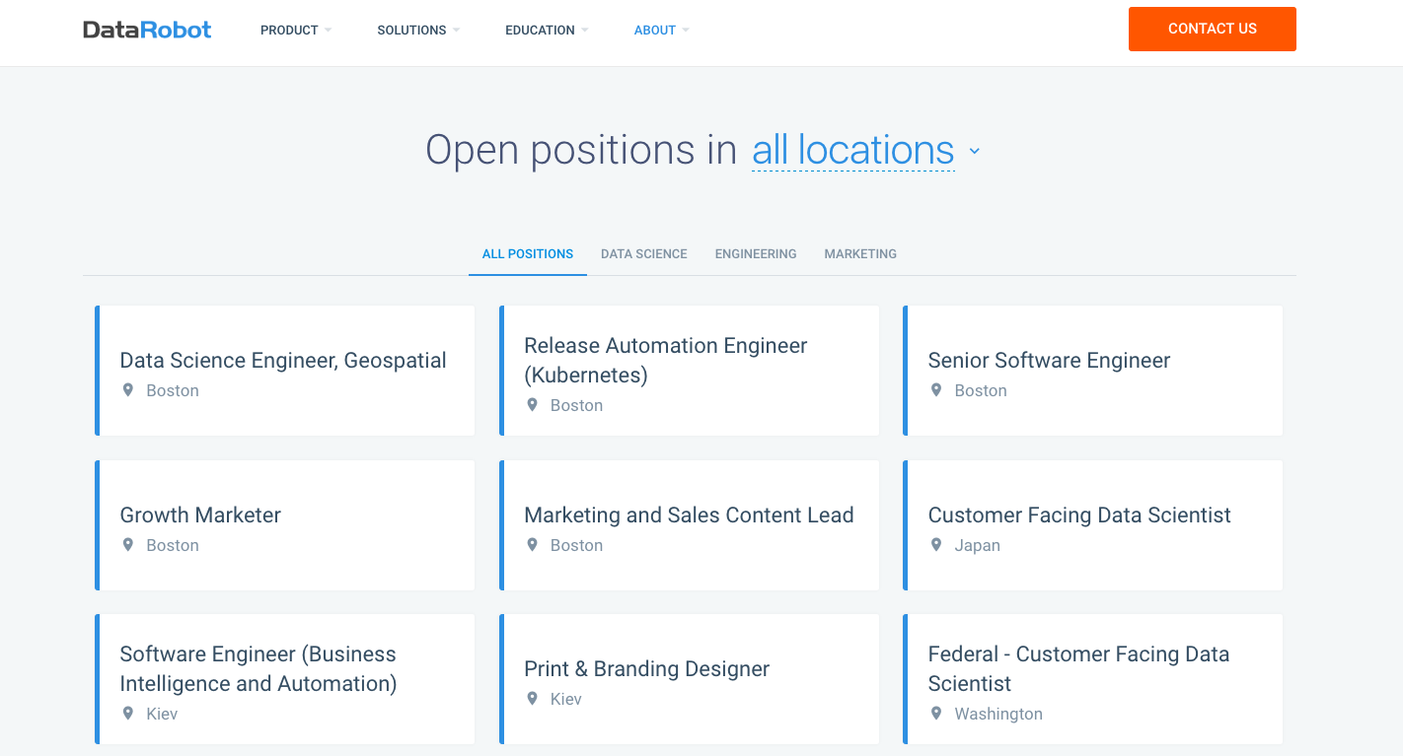Click the Boston pin icon on Senior Software Engineer
The height and width of the screenshot is (756, 1403).
pyautogui.click(x=935, y=390)
